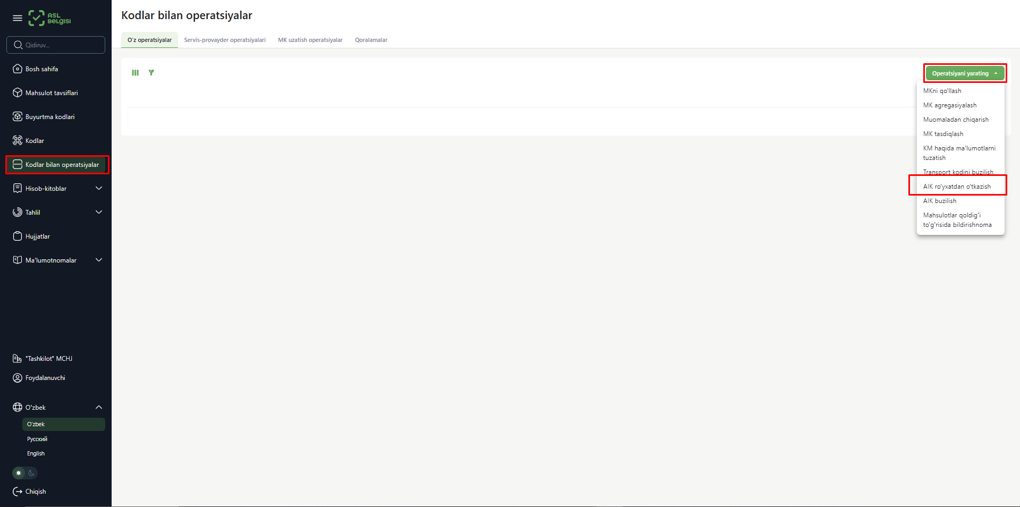Click Chiqish to log out
Viewport: 1020px width, 507px height.
[35, 491]
